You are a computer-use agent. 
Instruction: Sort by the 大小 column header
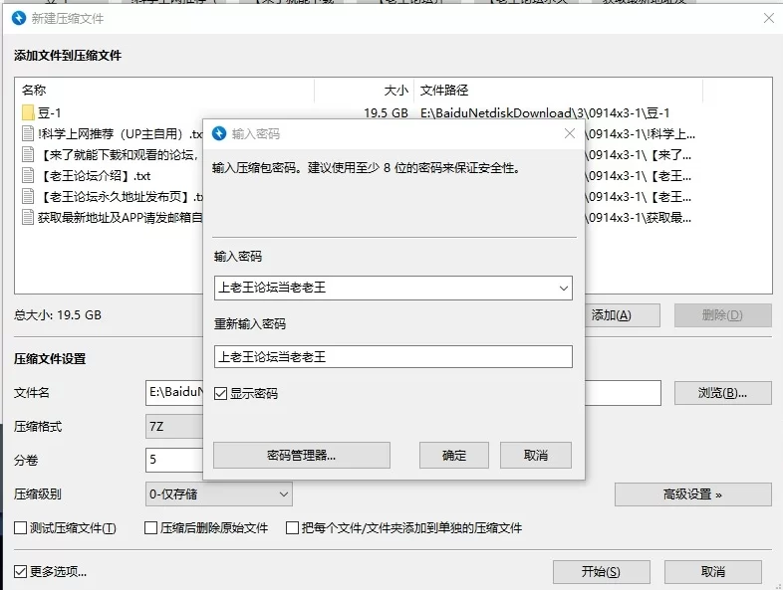click(x=365, y=91)
